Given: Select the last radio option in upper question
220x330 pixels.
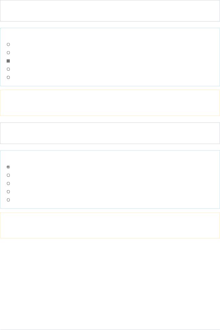Looking at the screenshot, I should point(8,77).
